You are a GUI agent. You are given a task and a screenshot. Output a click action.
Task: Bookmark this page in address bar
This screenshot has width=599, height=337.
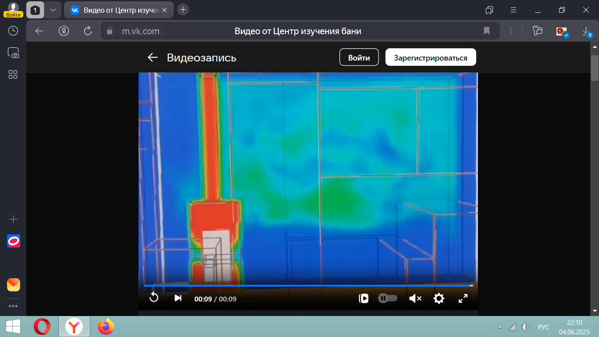(486, 31)
